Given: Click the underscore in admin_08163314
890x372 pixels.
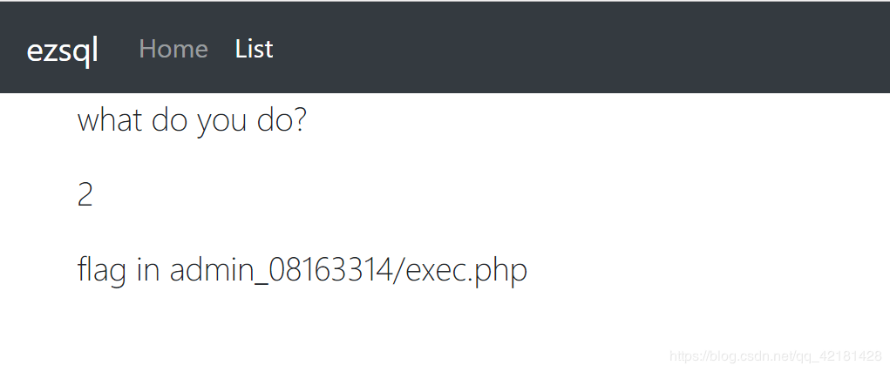Looking at the screenshot, I should point(260,285).
